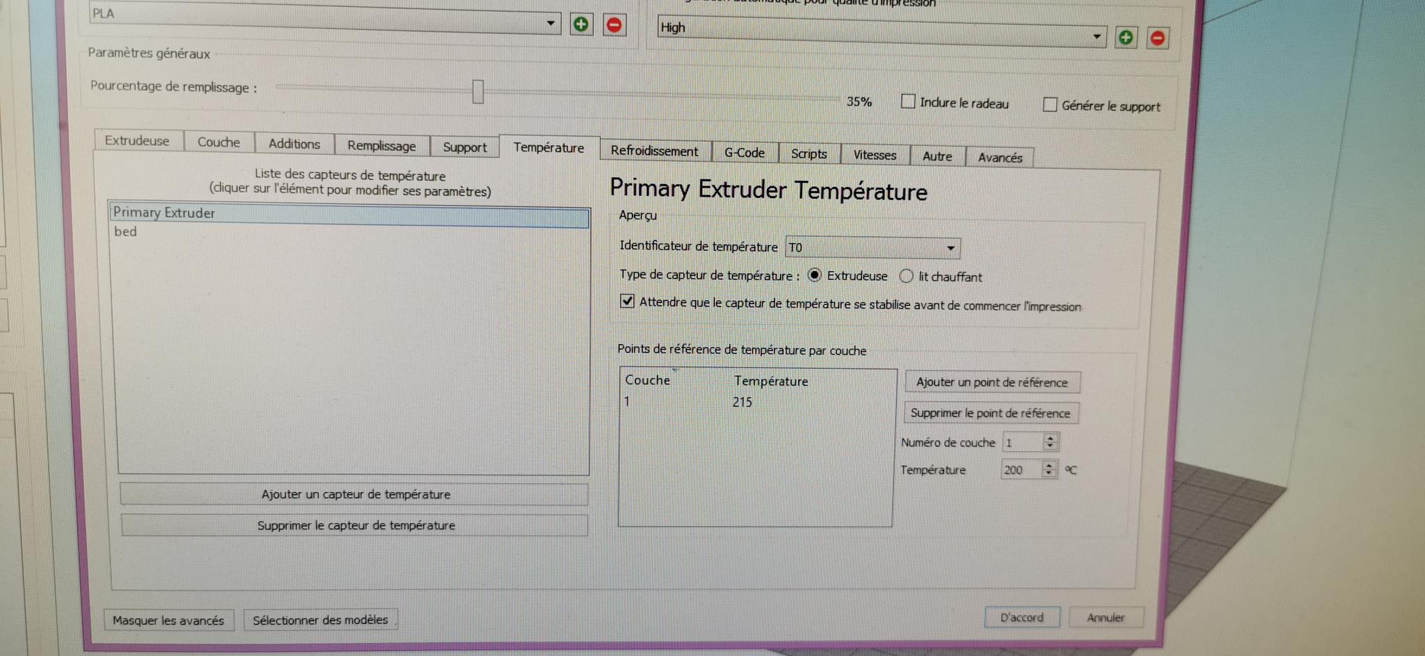Select the Extrudeuse sensor type radio
This screenshot has height=656, width=1425.
coord(814,275)
